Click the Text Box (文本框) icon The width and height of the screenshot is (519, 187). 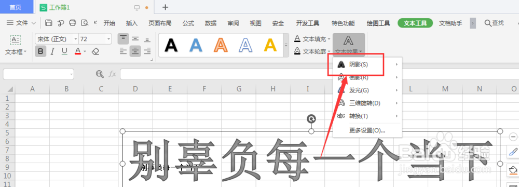(16, 40)
